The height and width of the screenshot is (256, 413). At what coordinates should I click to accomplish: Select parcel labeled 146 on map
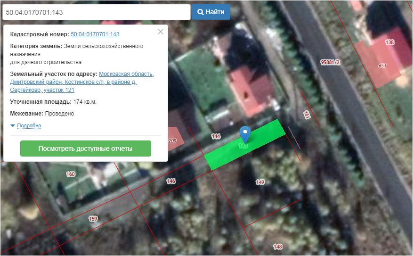[171, 181]
